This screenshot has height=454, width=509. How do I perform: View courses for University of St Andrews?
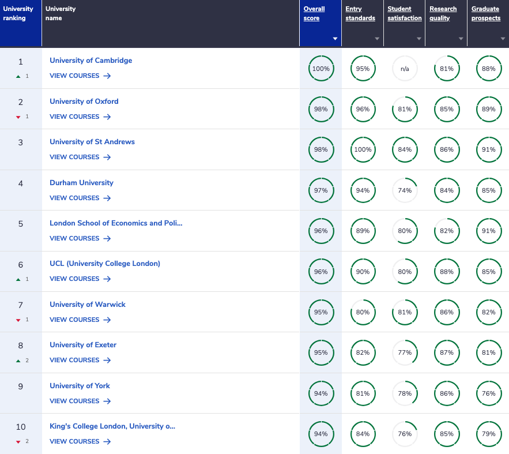(x=80, y=157)
